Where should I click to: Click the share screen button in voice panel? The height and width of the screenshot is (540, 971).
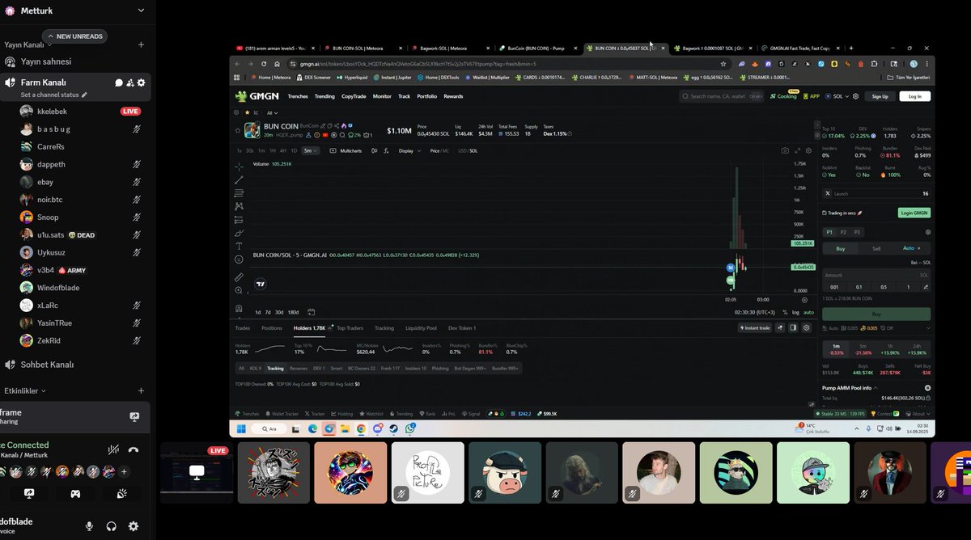(x=29, y=493)
